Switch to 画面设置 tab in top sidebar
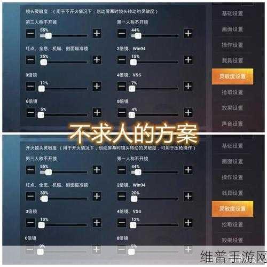This screenshot has width=267, height=267. (232, 29)
